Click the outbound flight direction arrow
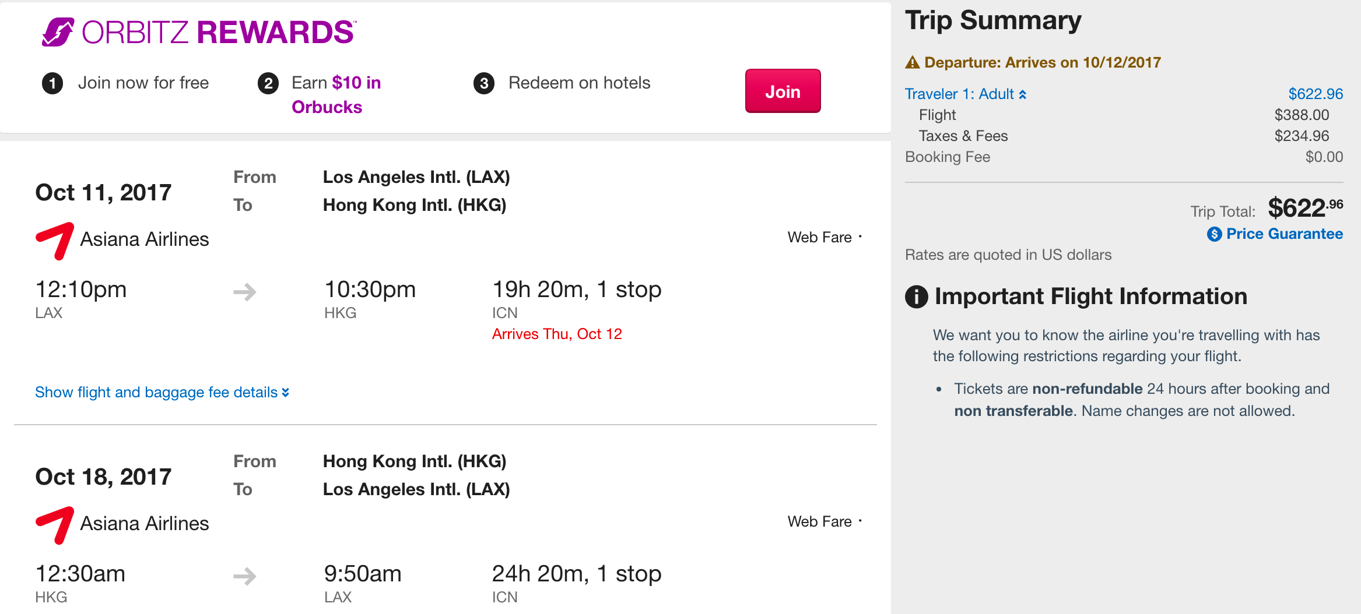 pos(245,292)
